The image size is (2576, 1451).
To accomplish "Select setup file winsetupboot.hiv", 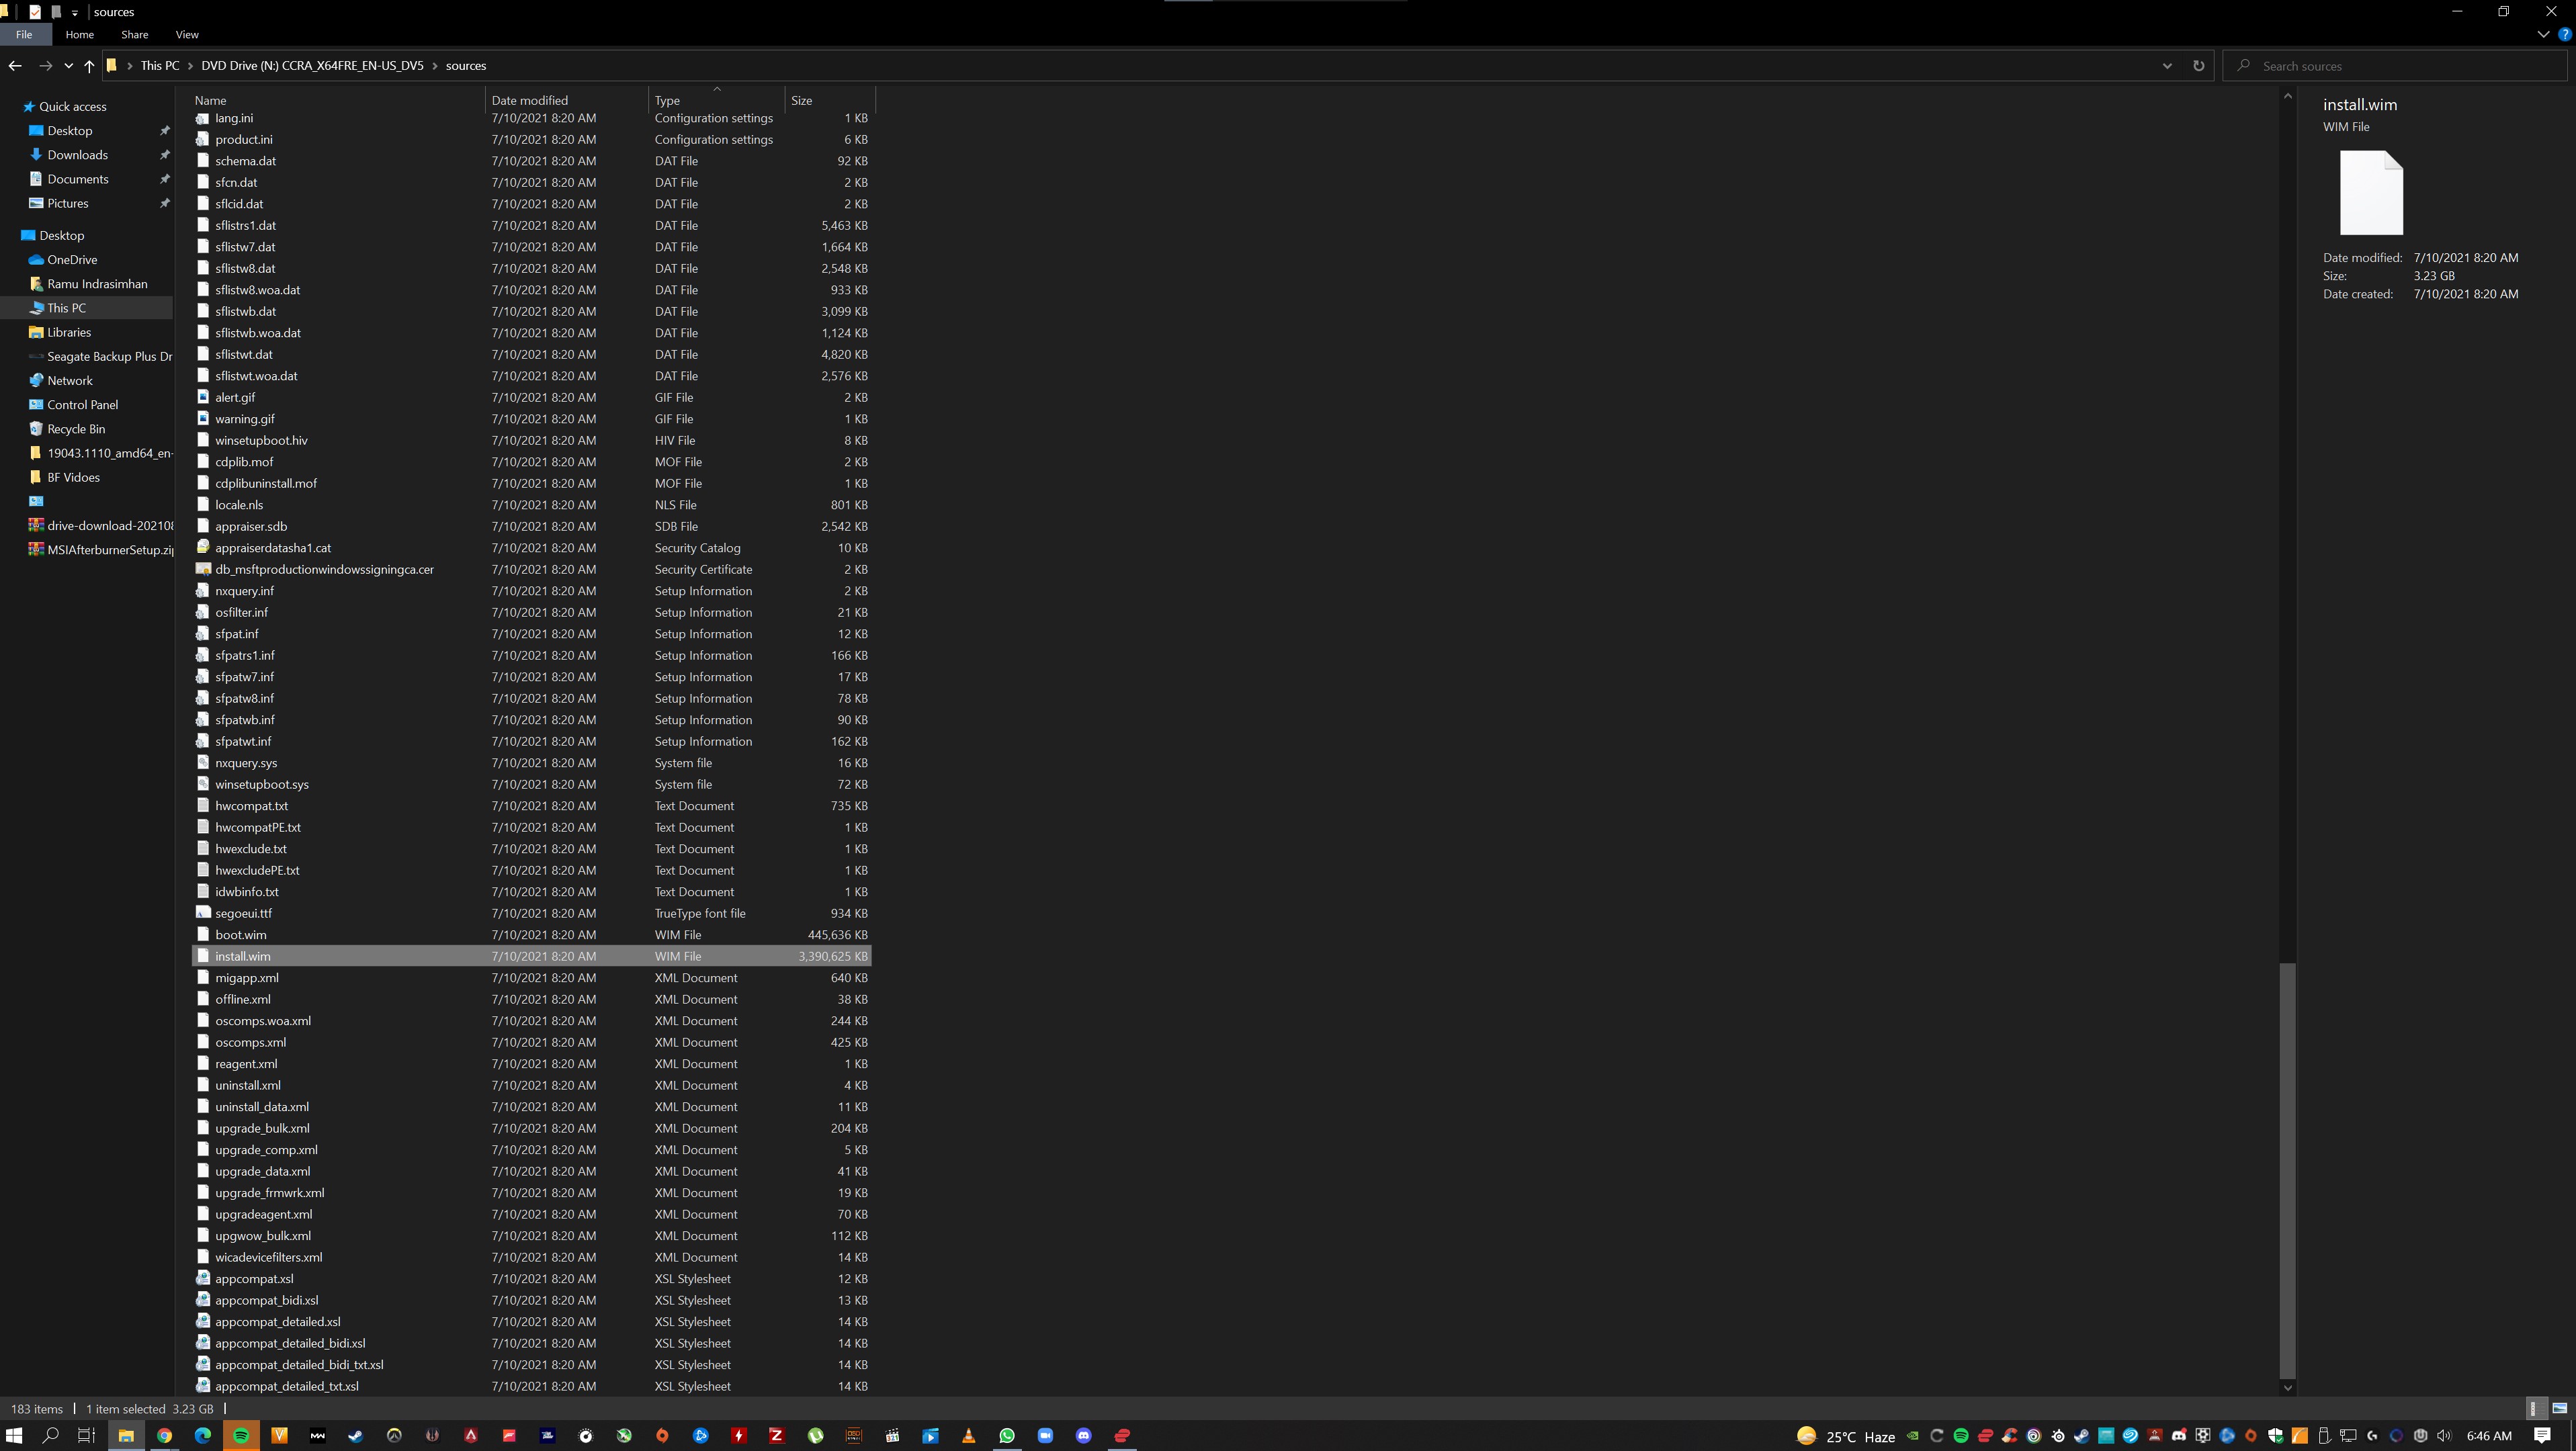I will click(x=531, y=441).
